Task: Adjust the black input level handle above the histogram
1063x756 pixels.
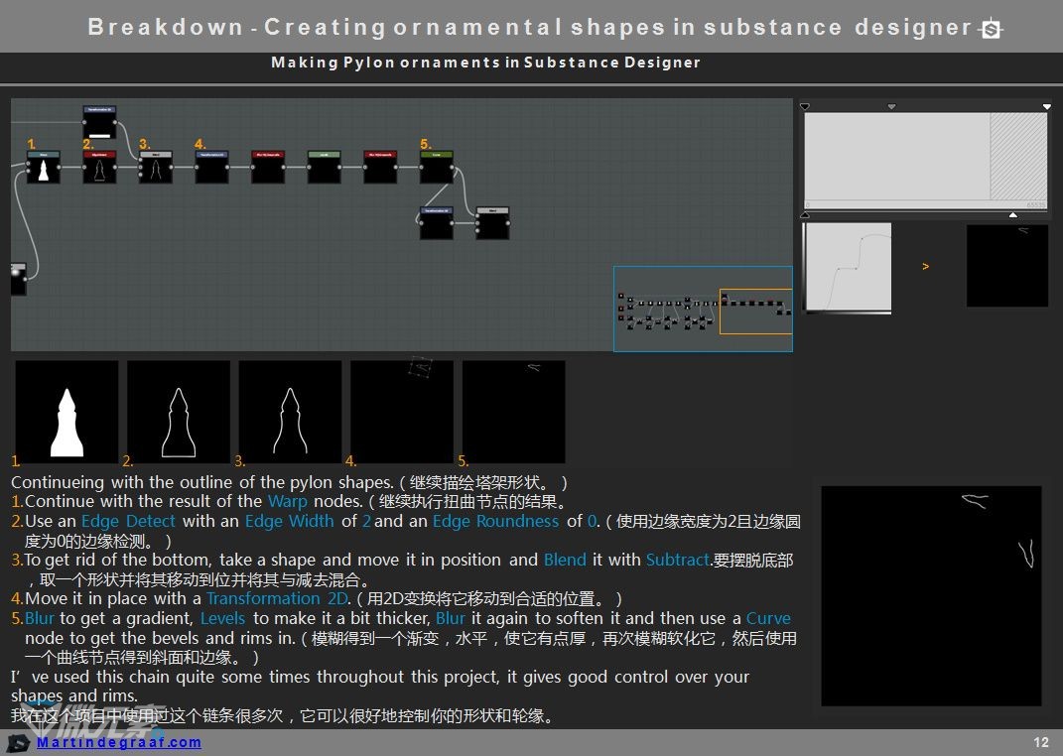Action: tap(805, 106)
